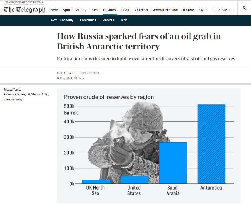Screen dimensions: 251x204
Task: Open The Telegraph logo homepage
Action: click(x=24, y=10)
